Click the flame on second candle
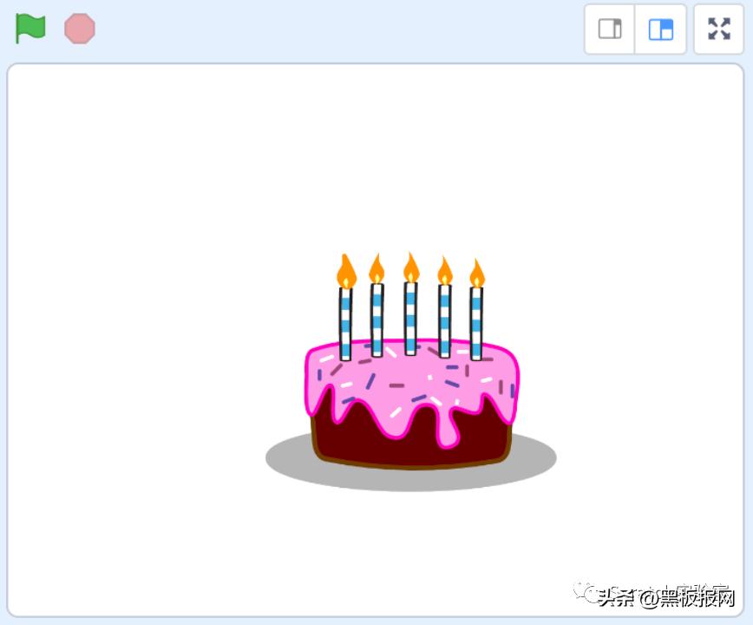The height and width of the screenshot is (625, 753). [377, 268]
